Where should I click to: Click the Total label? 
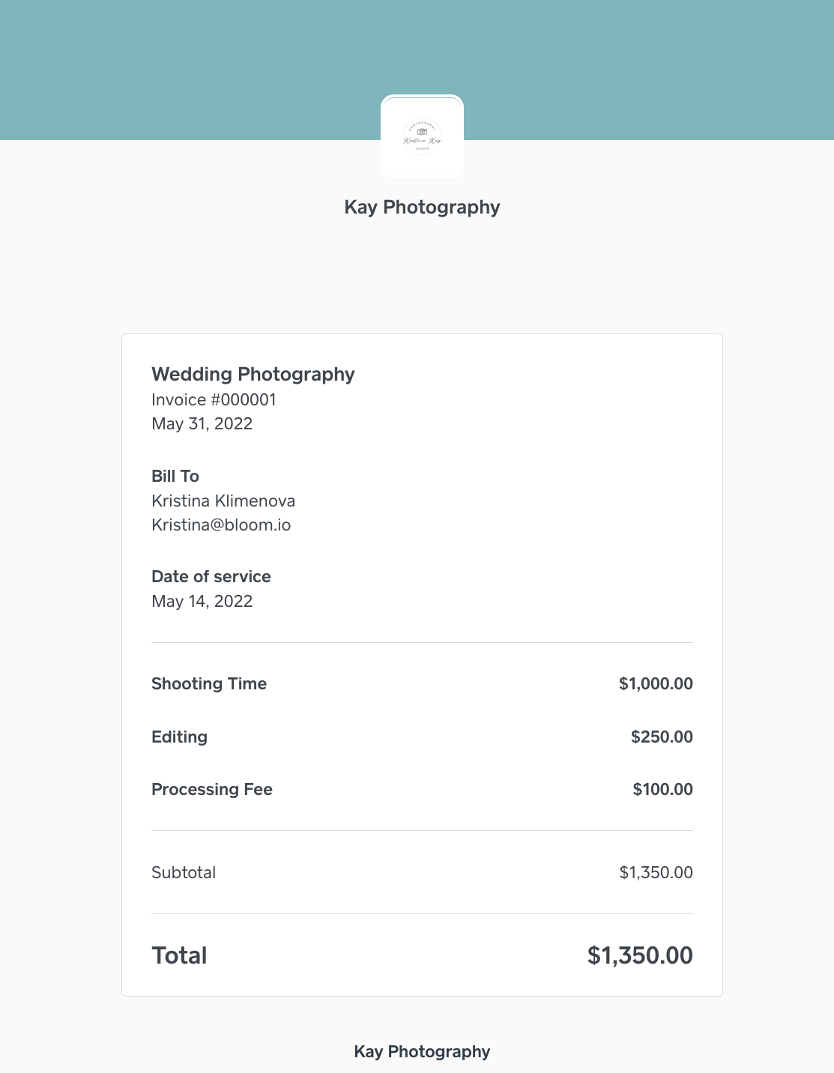click(x=179, y=955)
